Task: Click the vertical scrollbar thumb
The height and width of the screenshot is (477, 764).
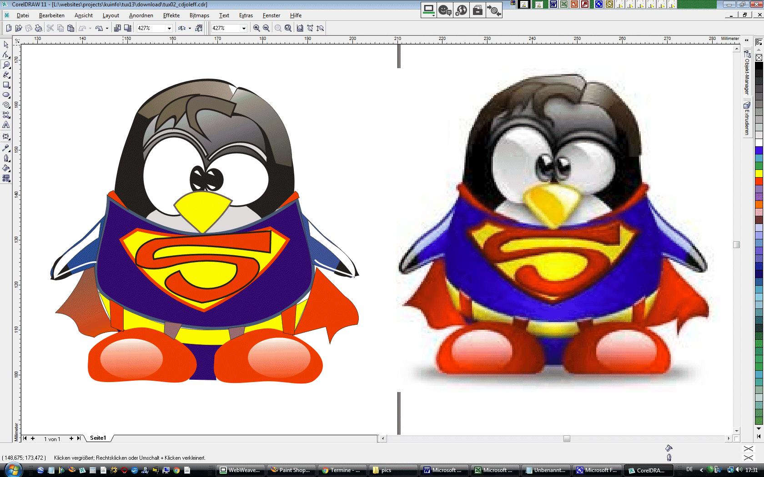Action: (737, 244)
